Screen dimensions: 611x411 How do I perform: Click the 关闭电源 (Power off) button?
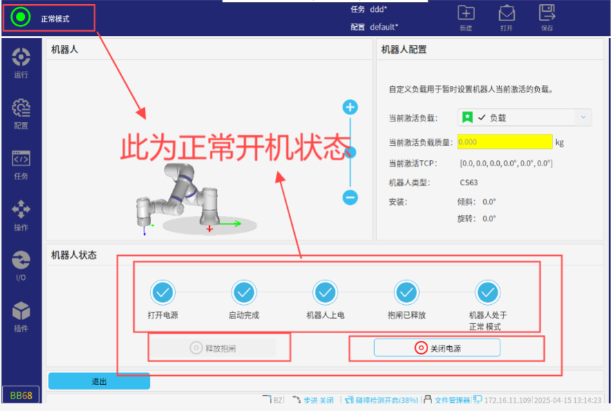point(437,348)
